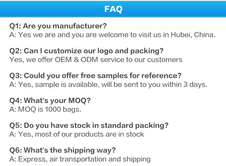Click the text 'China.' in first answer
The width and height of the screenshot is (226, 166).
click(x=205, y=35)
